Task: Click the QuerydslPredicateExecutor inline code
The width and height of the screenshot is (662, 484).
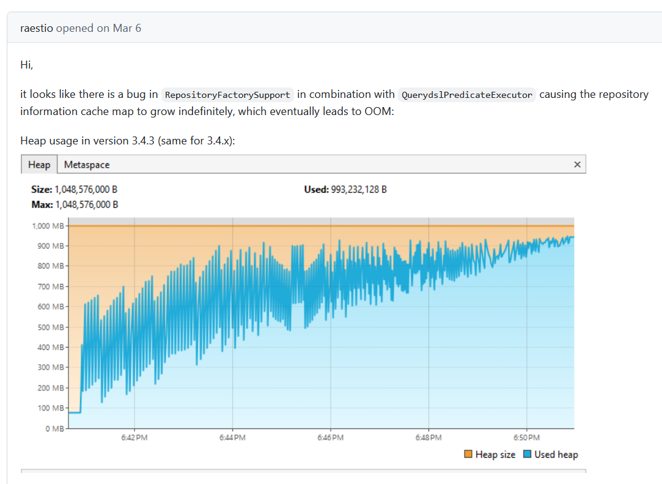Action: tap(467, 95)
